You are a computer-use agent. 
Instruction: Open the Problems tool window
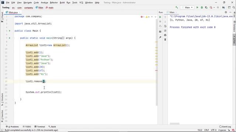pos(12,126)
